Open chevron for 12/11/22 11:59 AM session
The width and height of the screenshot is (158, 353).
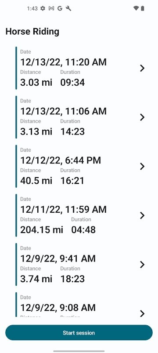[x=142, y=215]
